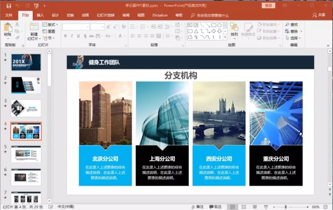Open the font size combo box
This screenshot has height=210, width=333.
click(97, 27)
